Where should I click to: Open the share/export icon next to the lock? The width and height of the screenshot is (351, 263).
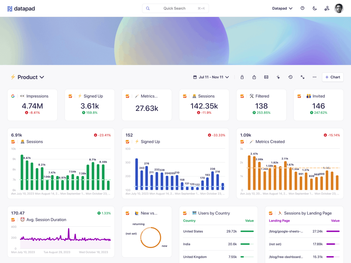[x=254, y=77]
